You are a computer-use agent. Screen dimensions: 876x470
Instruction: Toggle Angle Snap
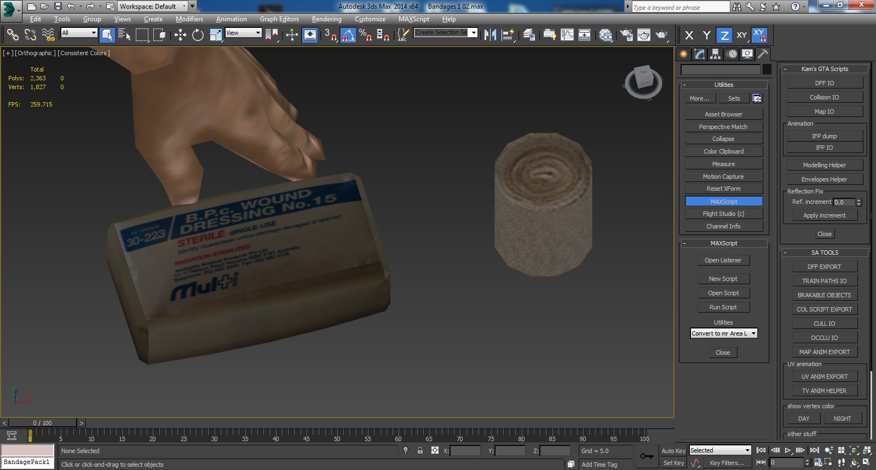348,35
